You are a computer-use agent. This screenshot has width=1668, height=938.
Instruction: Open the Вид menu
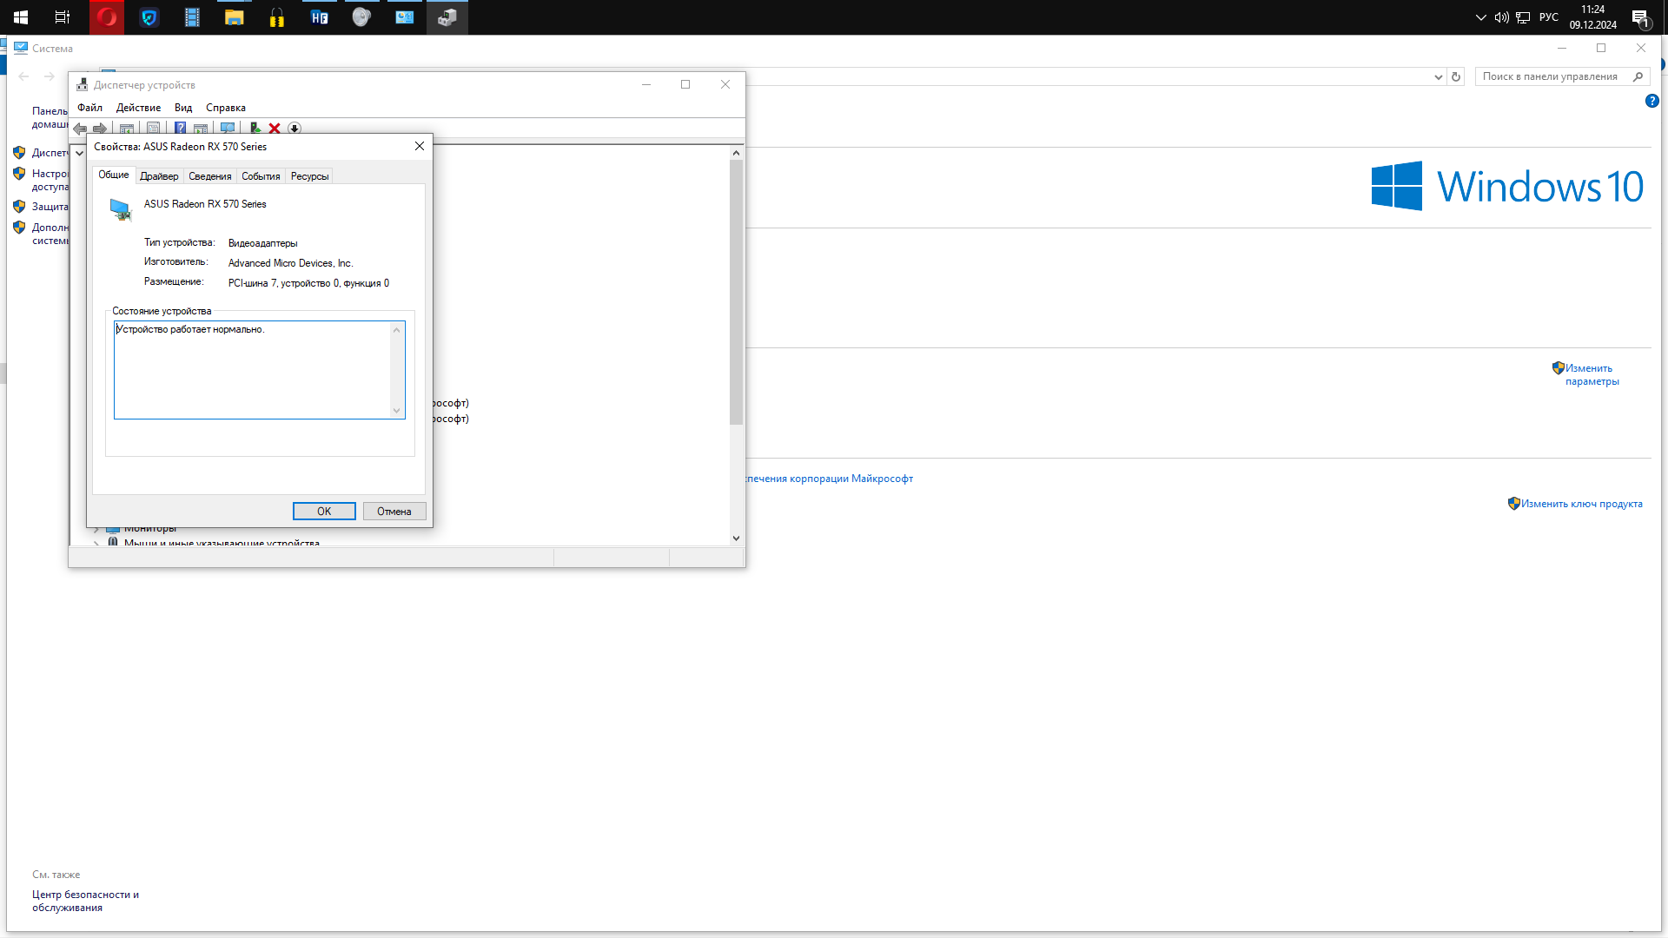(x=182, y=108)
